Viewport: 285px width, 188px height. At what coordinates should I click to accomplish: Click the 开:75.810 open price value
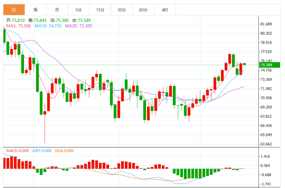(x=15, y=20)
